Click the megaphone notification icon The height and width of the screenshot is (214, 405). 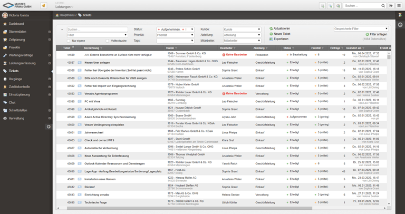click(x=43, y=6)
